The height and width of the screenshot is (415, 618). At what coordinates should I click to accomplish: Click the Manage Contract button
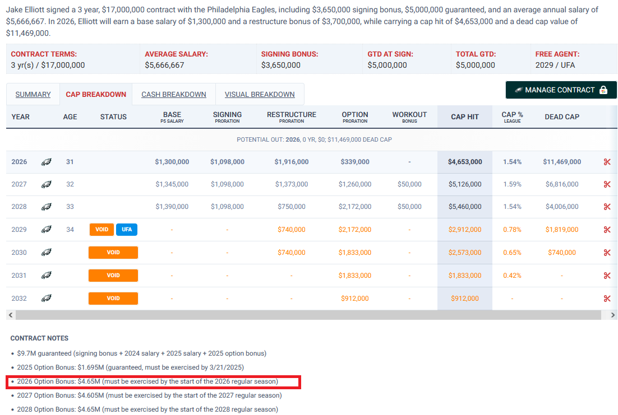pos(561,90)
